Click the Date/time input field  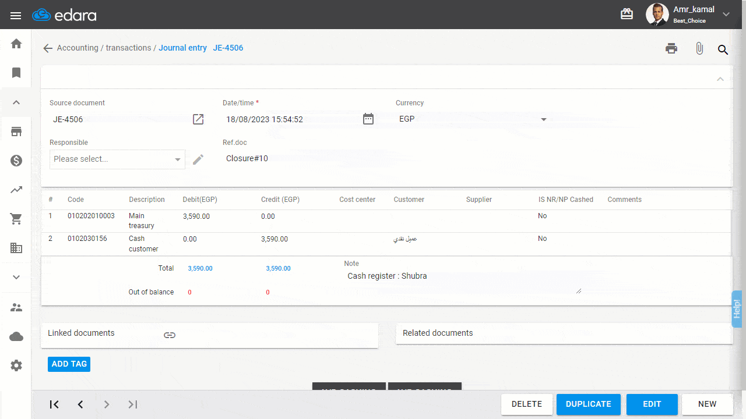tap(291, 119)
